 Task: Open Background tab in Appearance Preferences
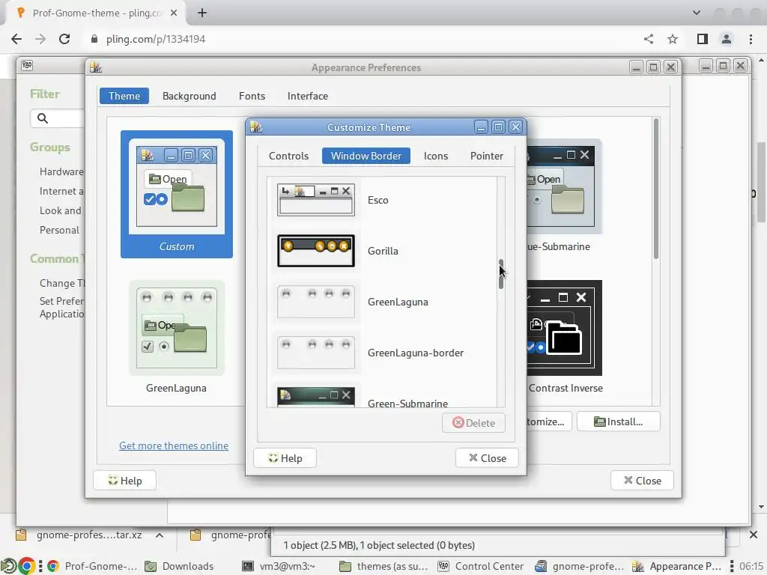point(190,96)
